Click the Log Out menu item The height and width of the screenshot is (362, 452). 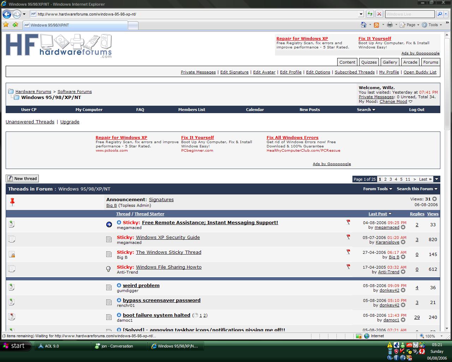click(x=417, y=110)
